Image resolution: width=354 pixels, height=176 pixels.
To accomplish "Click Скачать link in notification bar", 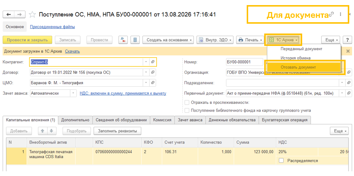I will [72, 51].
